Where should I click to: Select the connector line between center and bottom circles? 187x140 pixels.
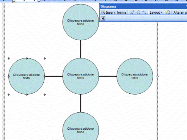(x=81, y=103)
